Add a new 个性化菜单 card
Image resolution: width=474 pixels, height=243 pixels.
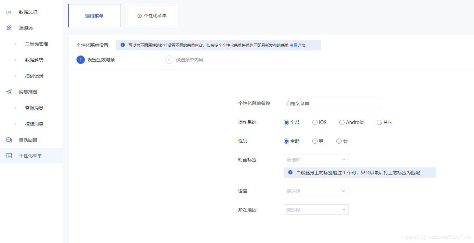tap(152, 16)
